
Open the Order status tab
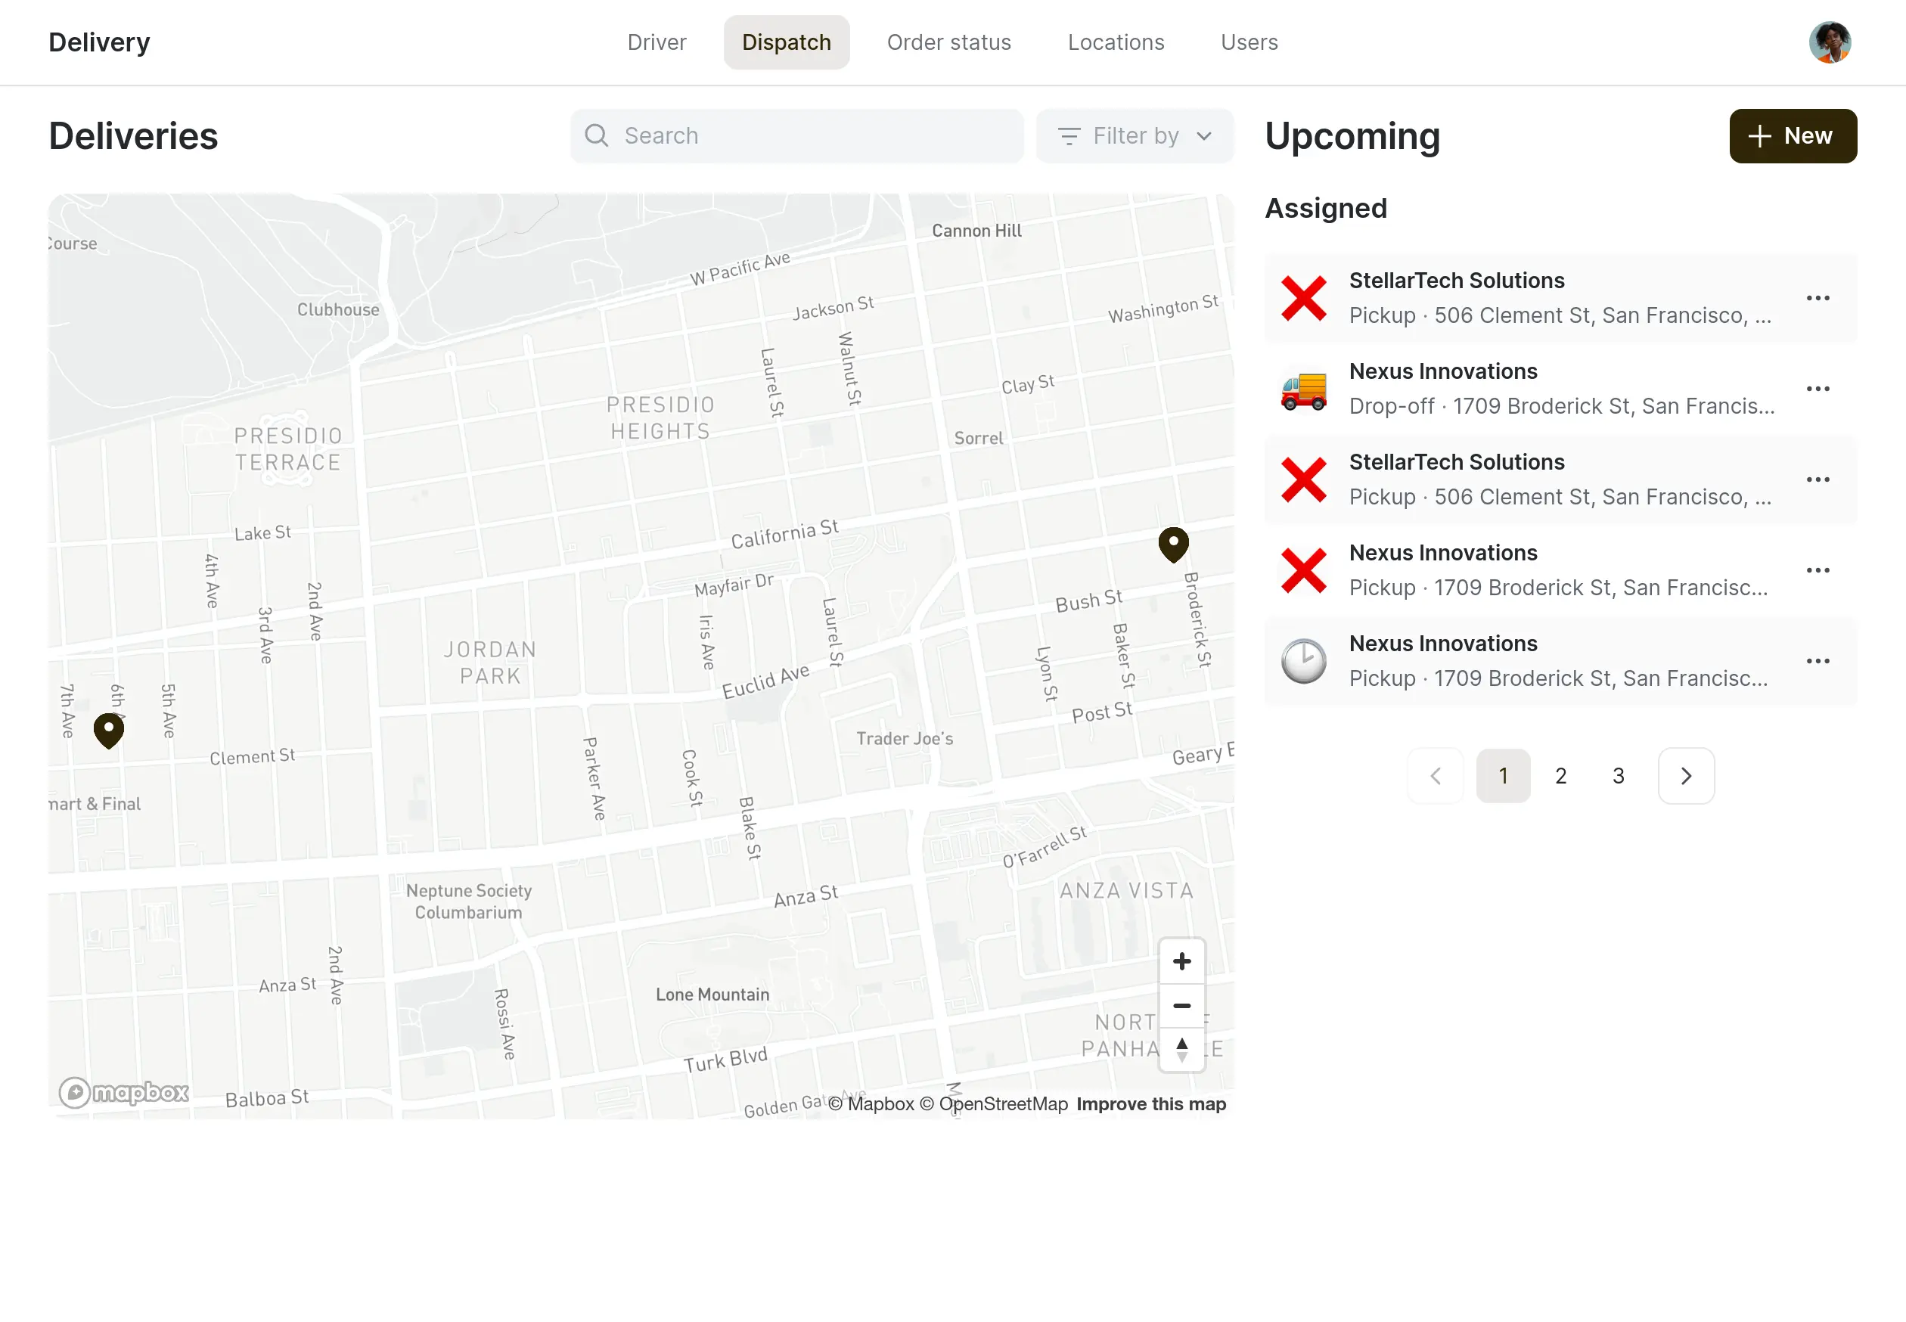tap(948, 42)
